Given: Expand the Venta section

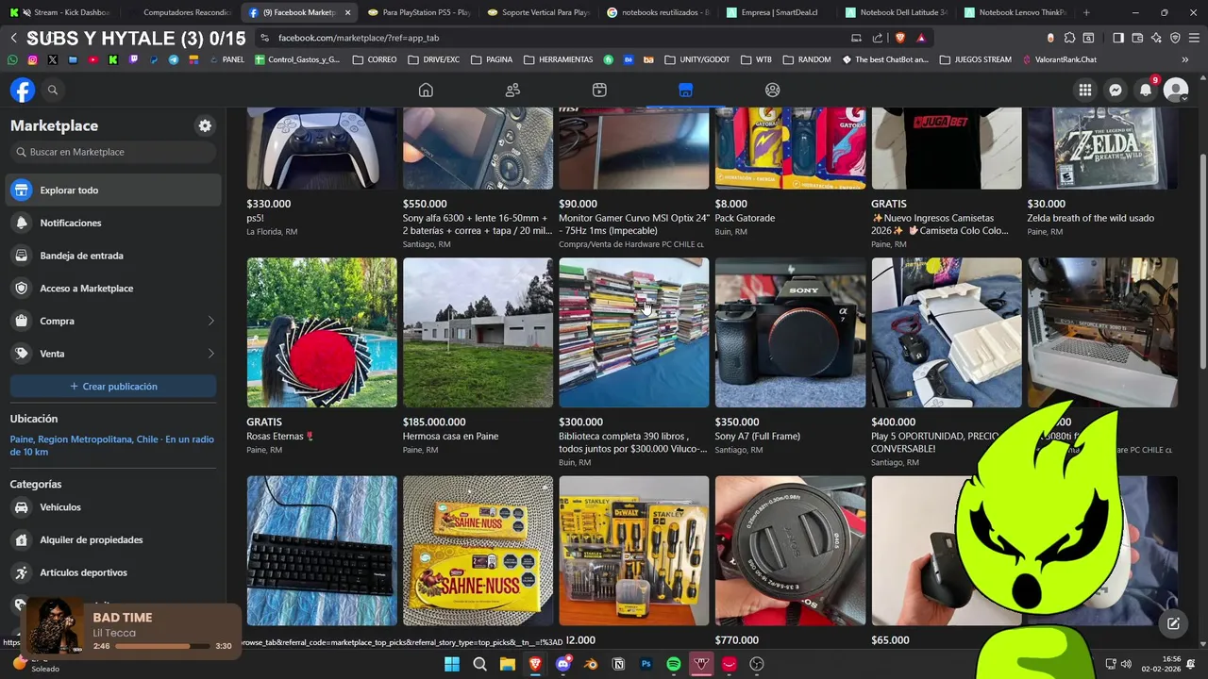Looking at the screenshot, I should [x=113, y=354].
